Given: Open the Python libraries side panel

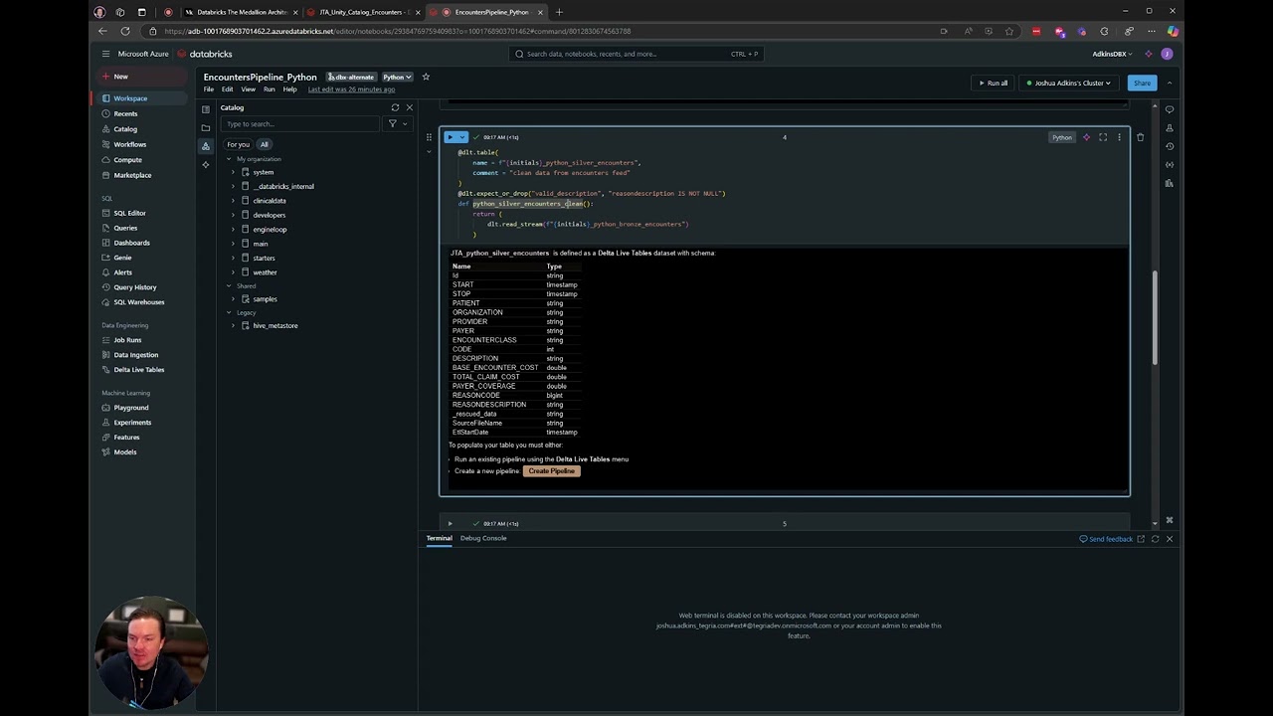Looking at the screenshot, I should pyautogui.click(x=1170, y=183).
